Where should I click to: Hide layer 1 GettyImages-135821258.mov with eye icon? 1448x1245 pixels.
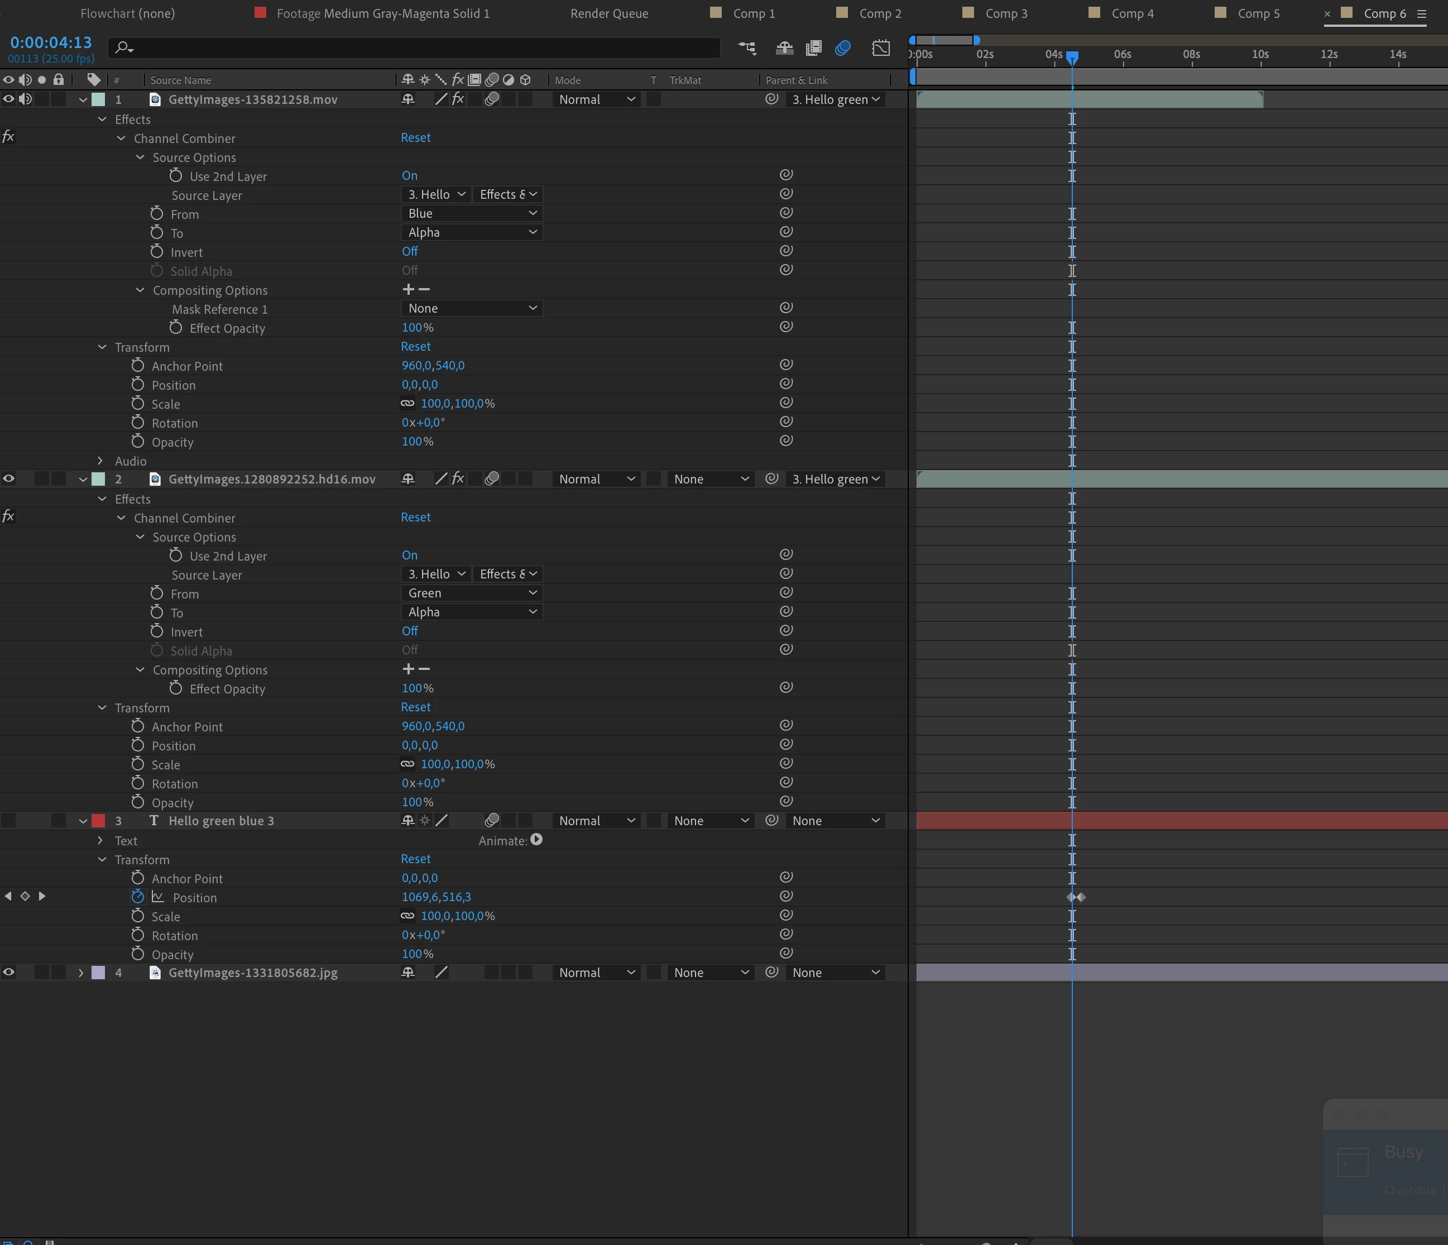[8, 99]
